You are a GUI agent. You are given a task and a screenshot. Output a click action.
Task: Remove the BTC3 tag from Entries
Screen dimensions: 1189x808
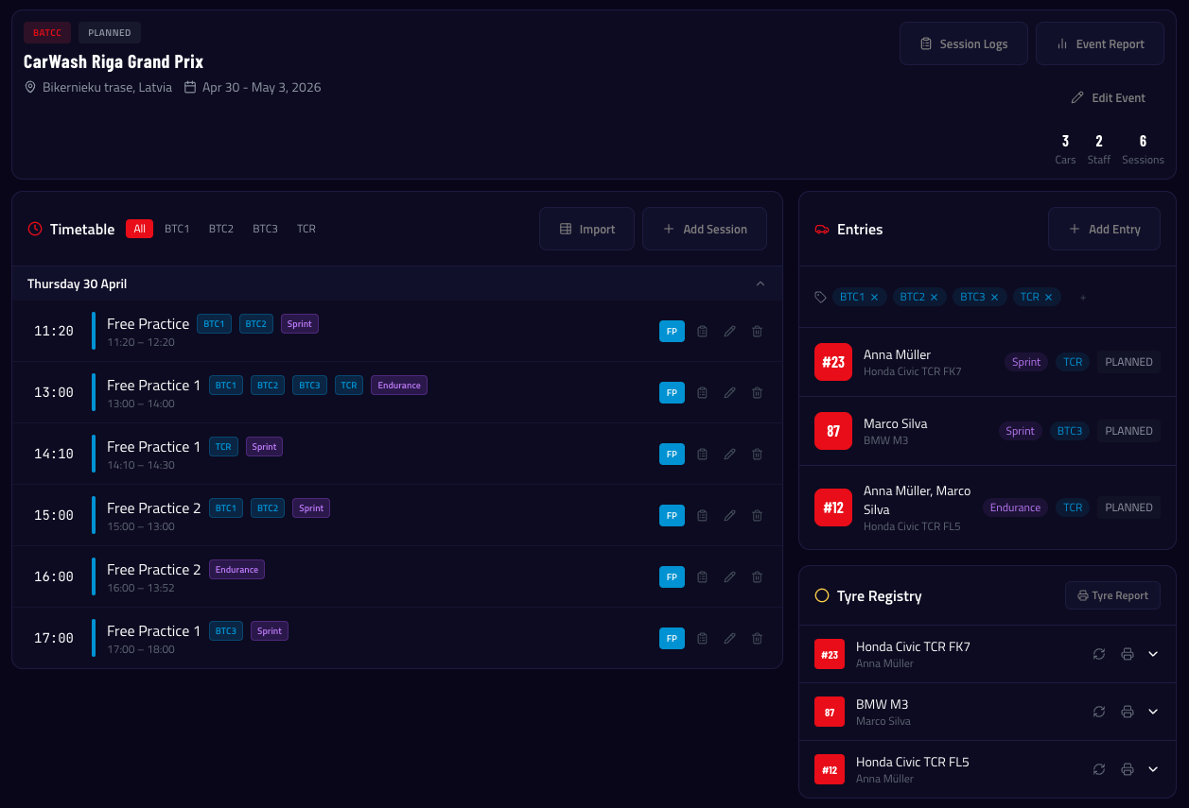click(994, 297)
